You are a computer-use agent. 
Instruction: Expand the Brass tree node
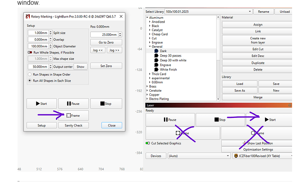pyautogui.click(x=147, y=86)
